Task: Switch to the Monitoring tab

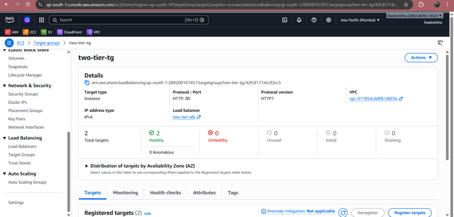Action: (x=125, y=193)
